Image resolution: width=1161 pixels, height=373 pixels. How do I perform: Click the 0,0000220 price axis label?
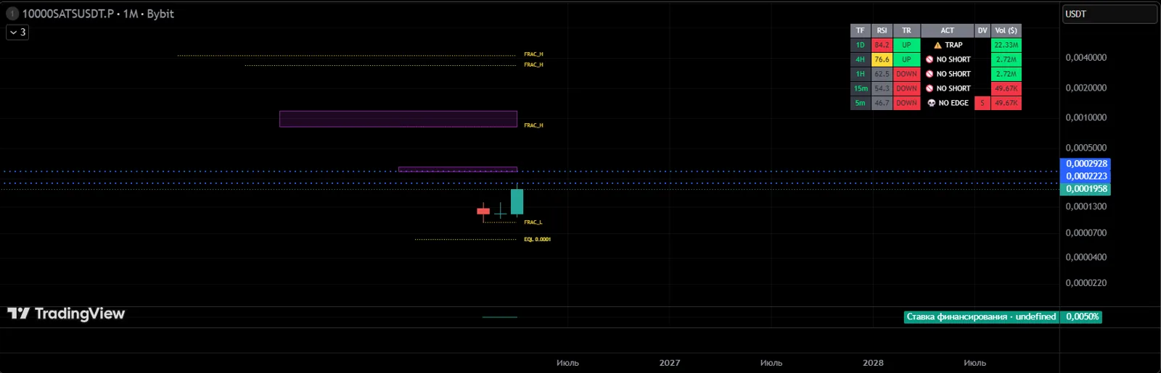point(1086,283)
